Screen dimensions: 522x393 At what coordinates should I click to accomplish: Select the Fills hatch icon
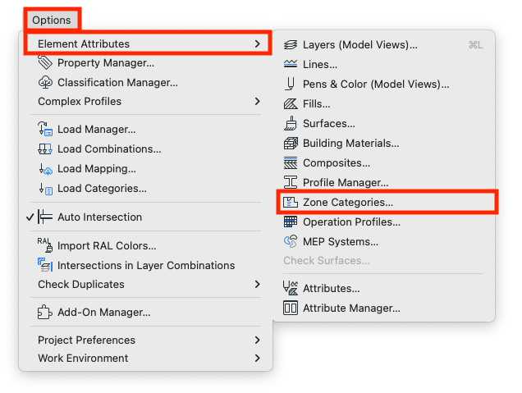pyautogui.click(x=291, y=104)
